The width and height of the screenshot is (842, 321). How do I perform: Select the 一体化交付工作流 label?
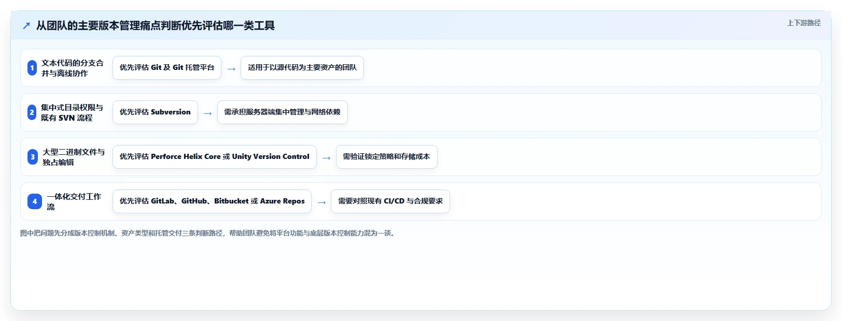coord(74,201)
